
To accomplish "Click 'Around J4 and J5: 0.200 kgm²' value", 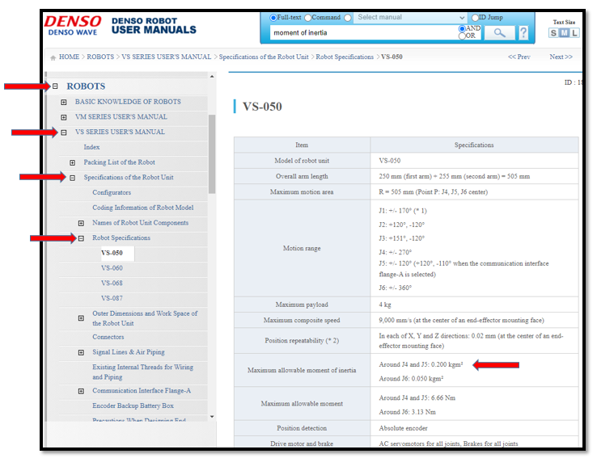I will point(421,364).
